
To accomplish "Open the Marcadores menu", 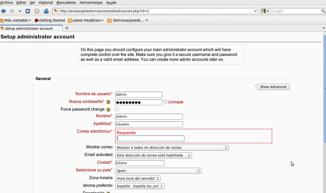I will pyautogui.click(x=66, y=3).
